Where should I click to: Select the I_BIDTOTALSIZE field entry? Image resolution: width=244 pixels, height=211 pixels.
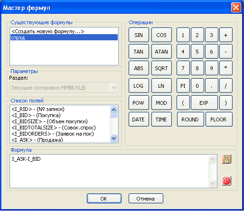tap(54, 128)
